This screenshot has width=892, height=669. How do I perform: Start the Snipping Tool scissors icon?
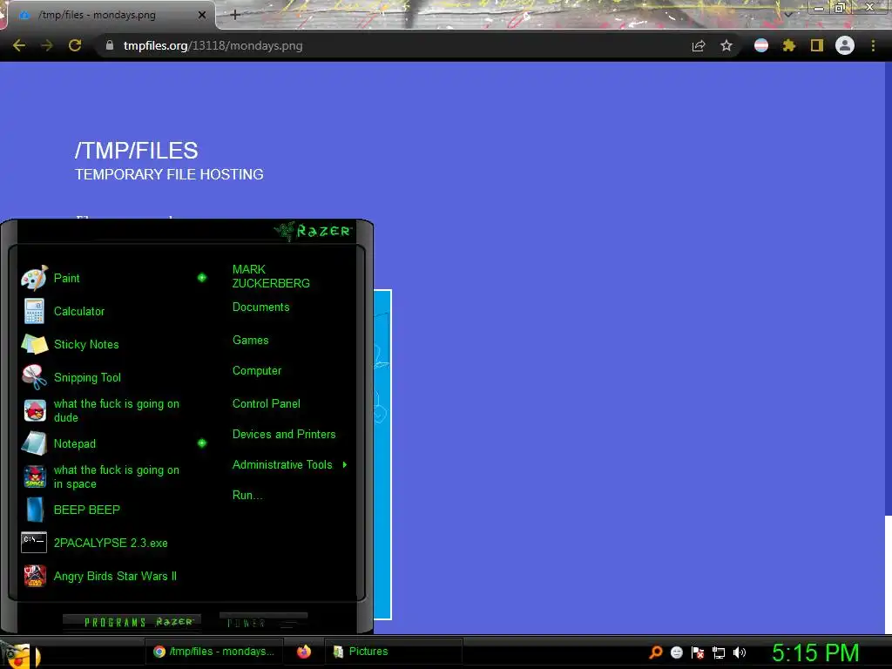coord(34,377)
